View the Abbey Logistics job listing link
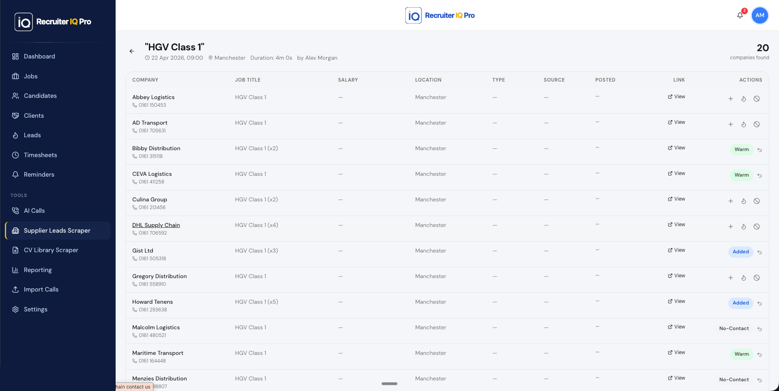Image resolution: width=779 pixels, height=391 pixels. tap(676, 97)
